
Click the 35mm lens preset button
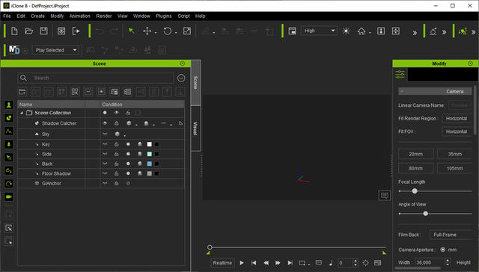tap(454, 154)
